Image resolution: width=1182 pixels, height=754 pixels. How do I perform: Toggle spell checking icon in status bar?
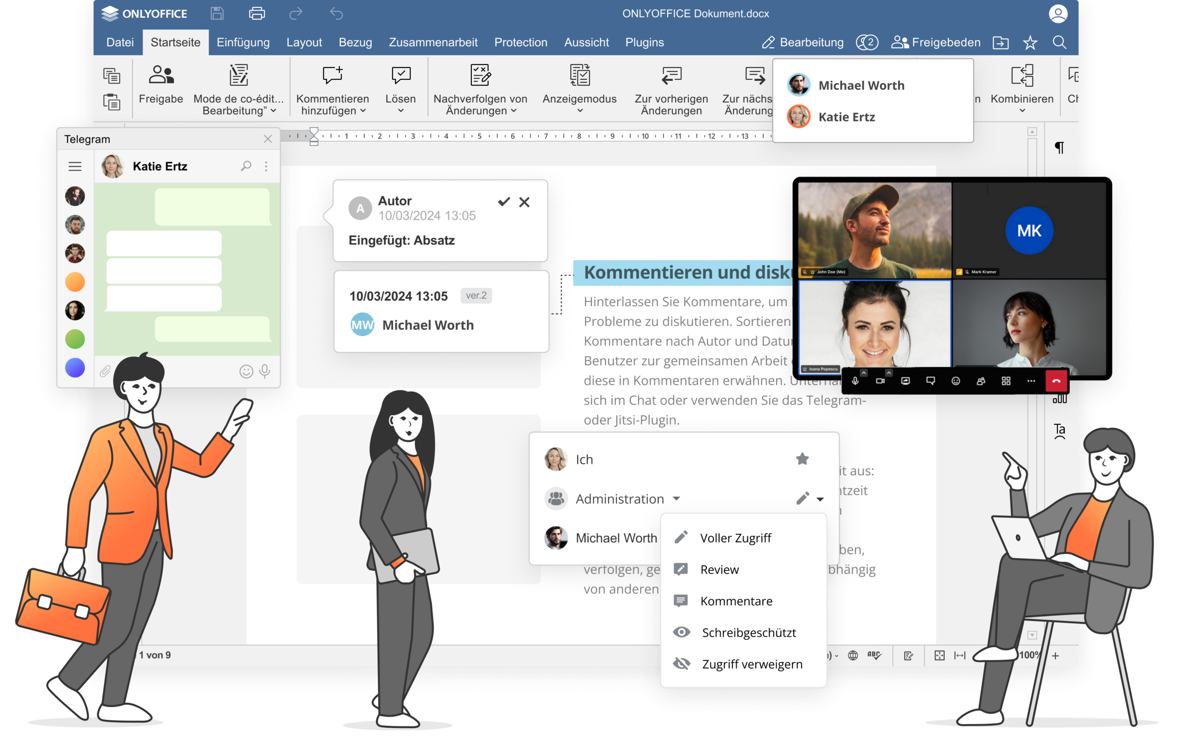click(x=874, y=655)
